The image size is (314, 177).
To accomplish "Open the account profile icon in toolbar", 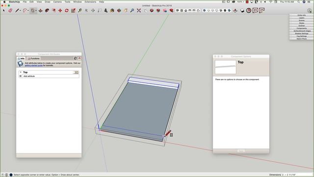I will point(310,11).
